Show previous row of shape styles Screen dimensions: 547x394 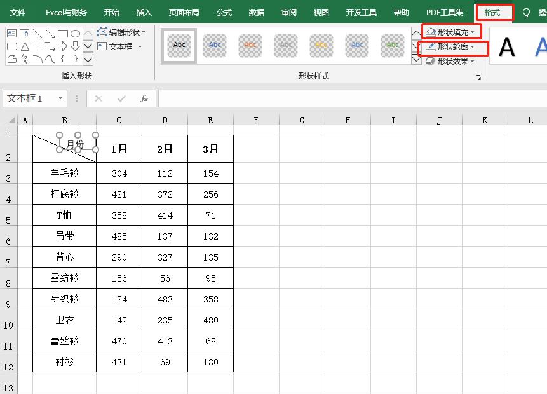tap(416, 34)
